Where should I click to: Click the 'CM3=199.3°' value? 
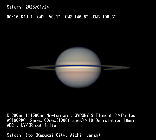(x=104, y=17)
